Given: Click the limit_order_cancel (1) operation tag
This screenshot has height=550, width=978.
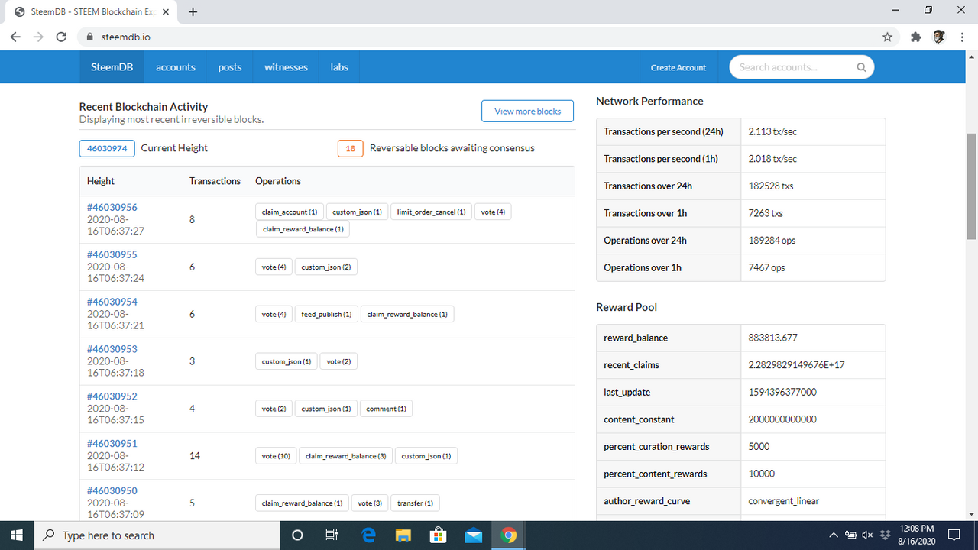Looking at the screenshot, I should 431,212.
